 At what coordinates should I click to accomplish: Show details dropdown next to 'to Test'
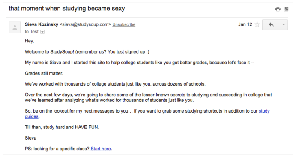(42, 32)
